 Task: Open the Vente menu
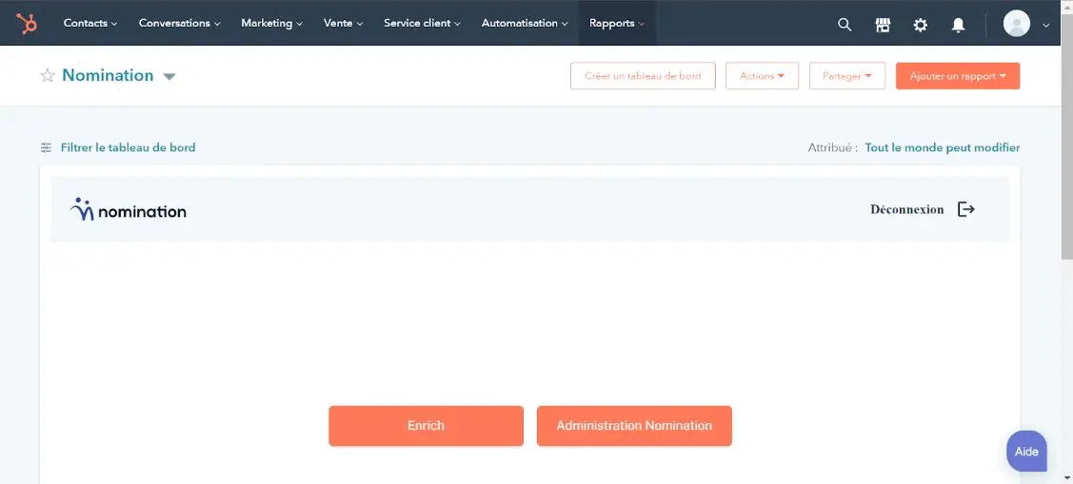(x=343, y=23)
